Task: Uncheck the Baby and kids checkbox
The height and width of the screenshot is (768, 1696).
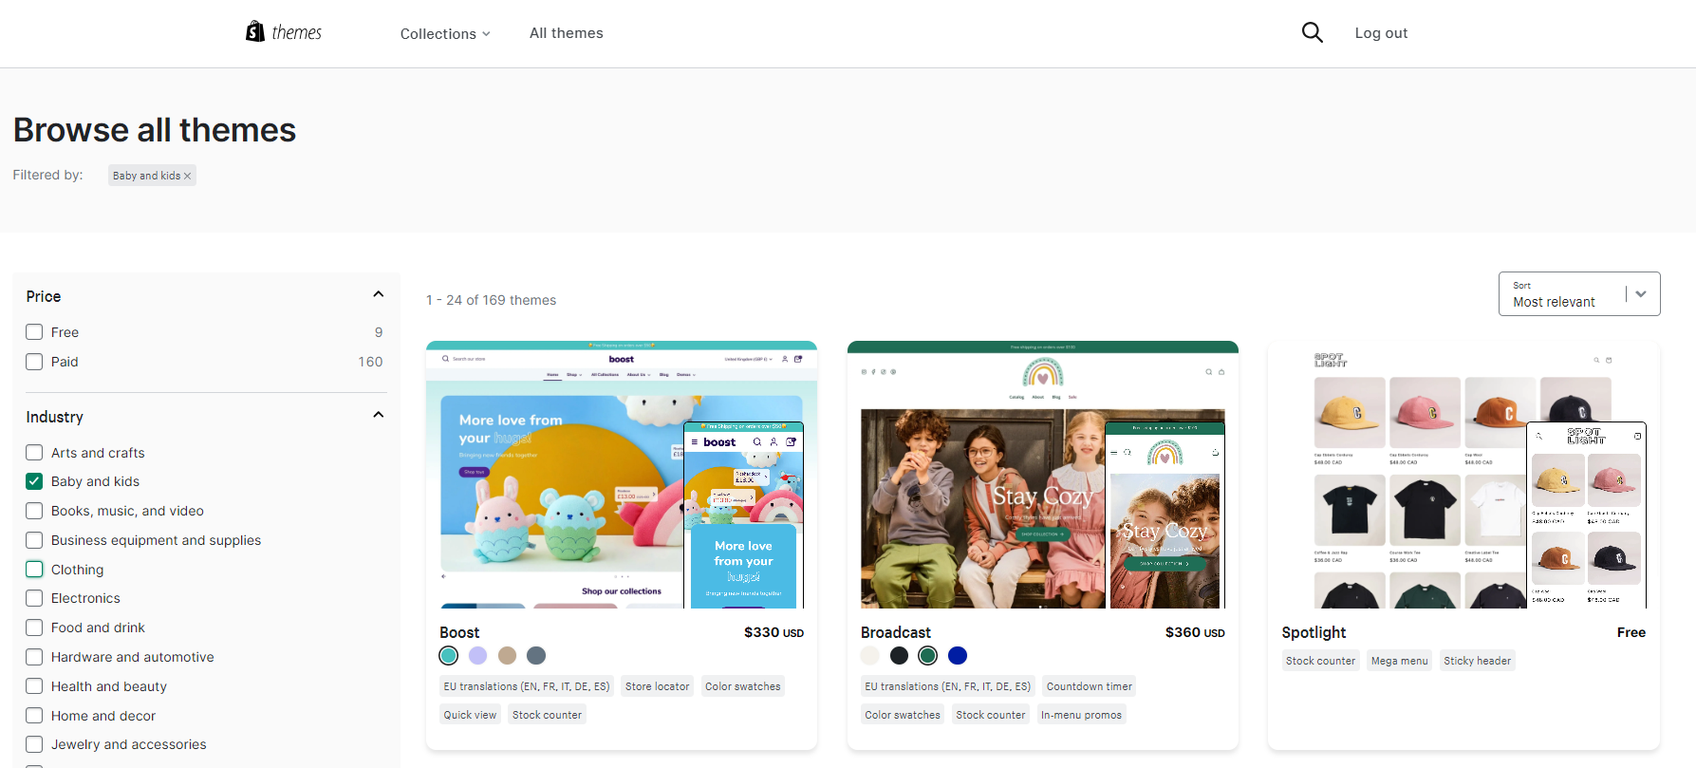Action: coord(34,481)
